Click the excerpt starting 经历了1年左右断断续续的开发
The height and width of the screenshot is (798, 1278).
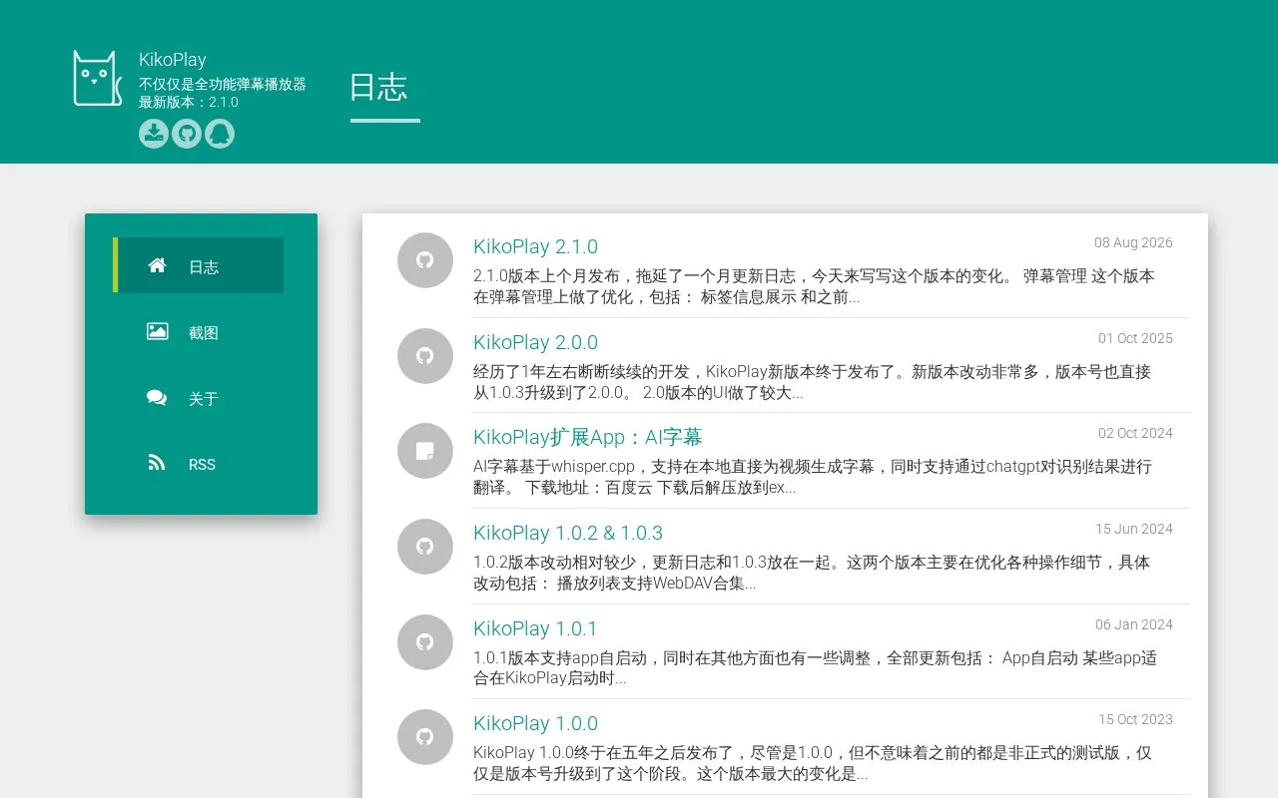(x=812, y=382)
